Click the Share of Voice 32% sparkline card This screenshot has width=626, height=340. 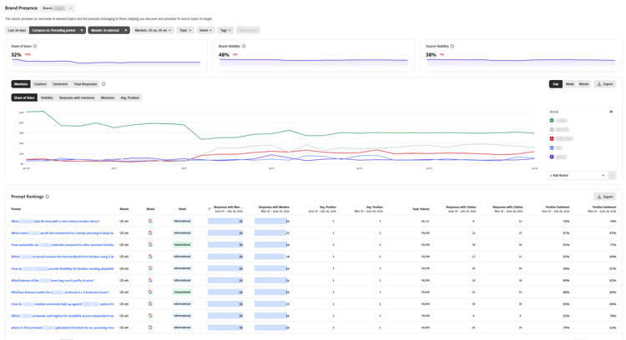click(x=106, y=55)
